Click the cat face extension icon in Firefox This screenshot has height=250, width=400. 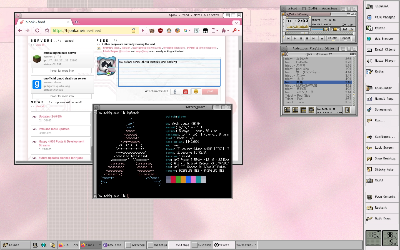tap(152, 31)
